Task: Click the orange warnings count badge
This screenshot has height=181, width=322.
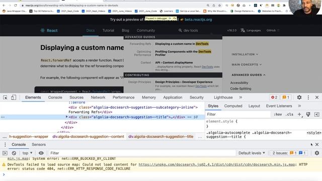Action: click(x=286, y=98)
